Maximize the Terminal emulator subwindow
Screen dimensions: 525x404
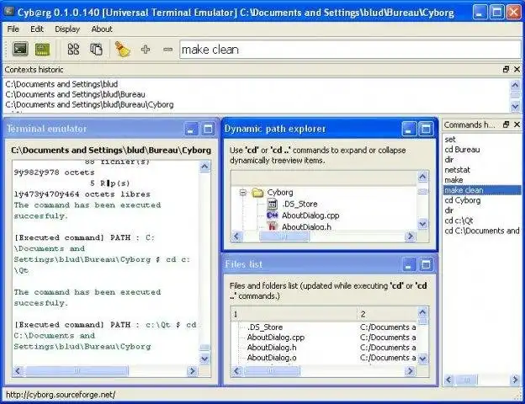pyautogui.click(x=208, y=129)
